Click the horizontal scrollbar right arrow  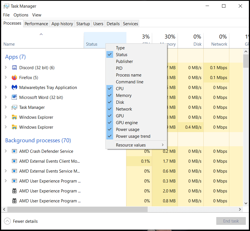[x=240, y=209]
